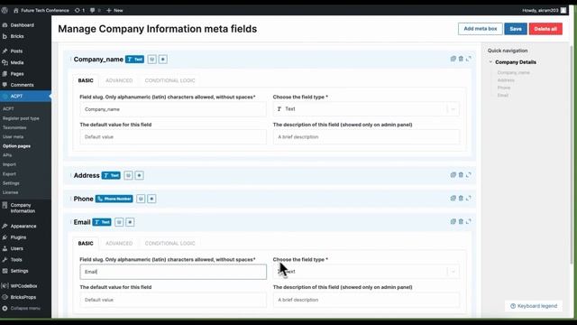577x325 pixels.
Task: Click the Tools wrench icon
Action: click(5, 259)
